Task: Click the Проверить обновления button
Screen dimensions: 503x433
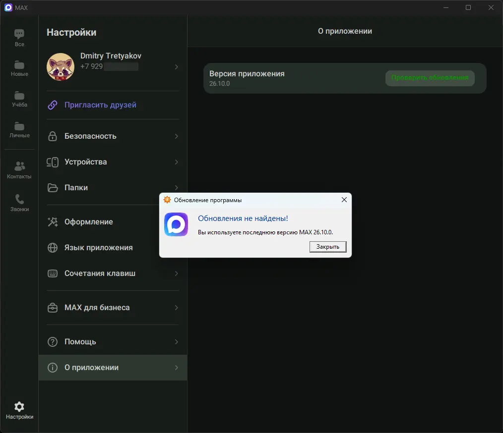Action: point(430,78)
